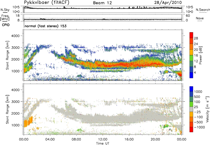Click the 'Time UT' axis label
The height and width of the screenshot is (145, 210).
coord(103,143)
